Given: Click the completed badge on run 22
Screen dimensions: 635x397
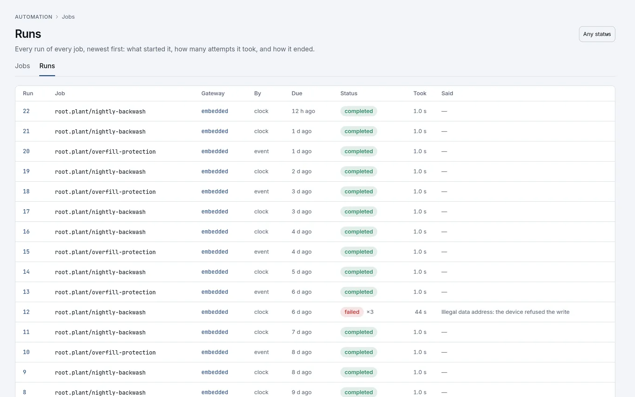Looking at the screenshot, I should pos(359,111).
